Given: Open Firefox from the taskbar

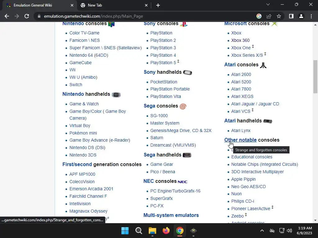Looking at the screenshot, I should pos(166,231).
